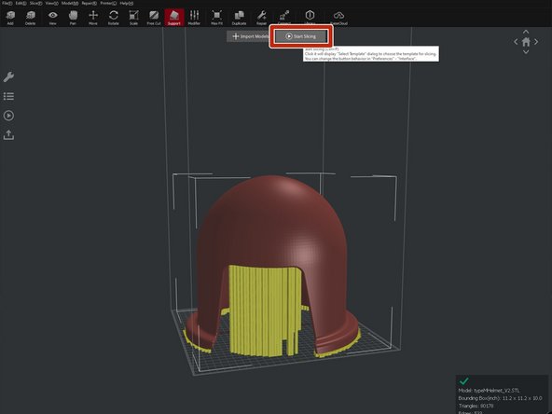Click the Add model toolbar icon
Screen dimensions: 552x414
(x=10, y=17)
